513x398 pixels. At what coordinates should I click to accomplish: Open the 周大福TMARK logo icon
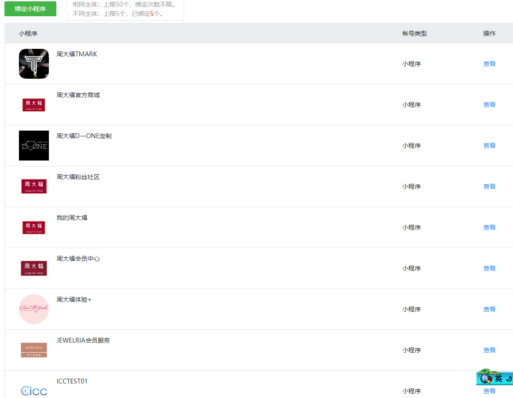coord(34,64)
